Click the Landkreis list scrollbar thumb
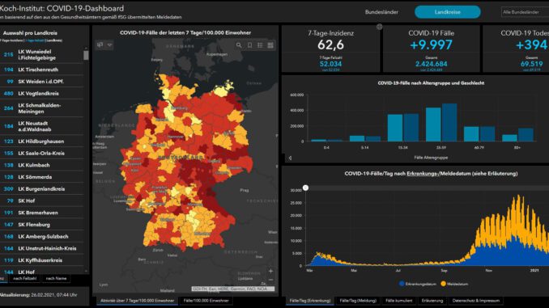This screenshot has height=308, width=549. point(86,55)
